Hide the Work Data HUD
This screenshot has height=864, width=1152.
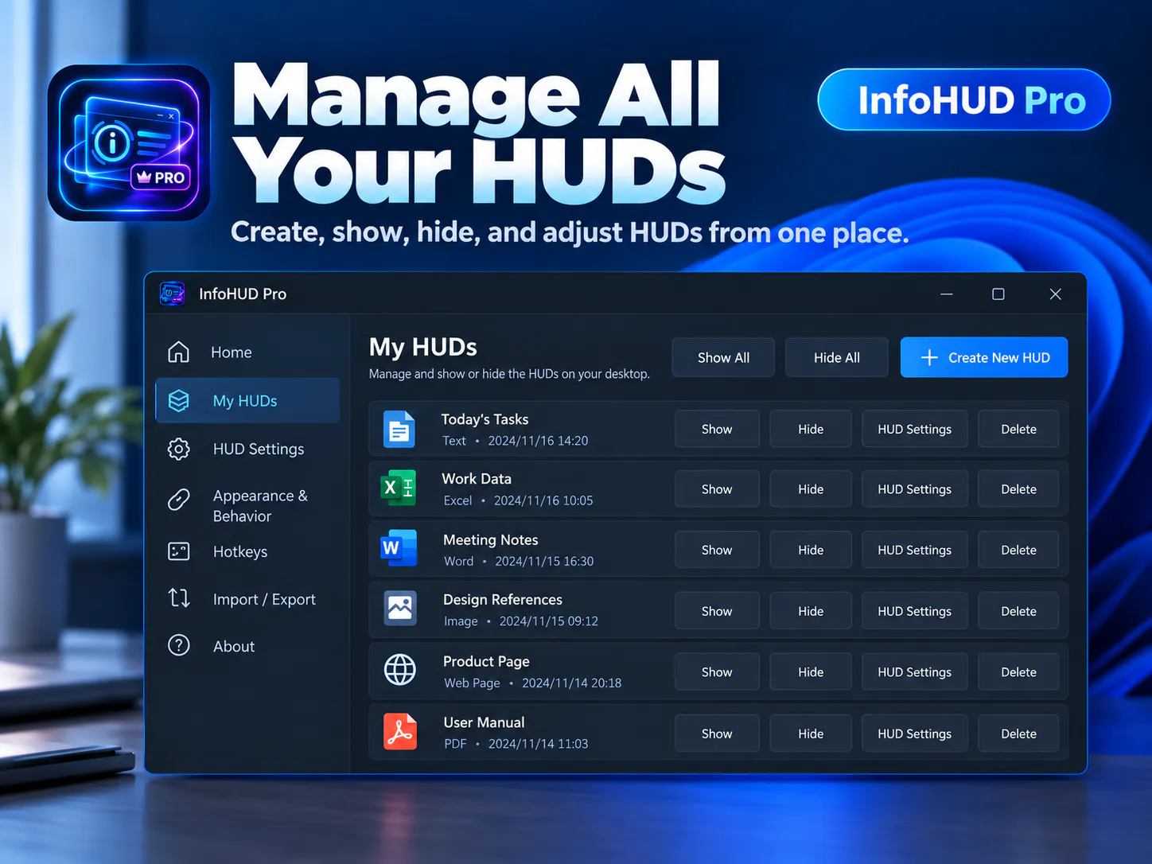point(811,489)
